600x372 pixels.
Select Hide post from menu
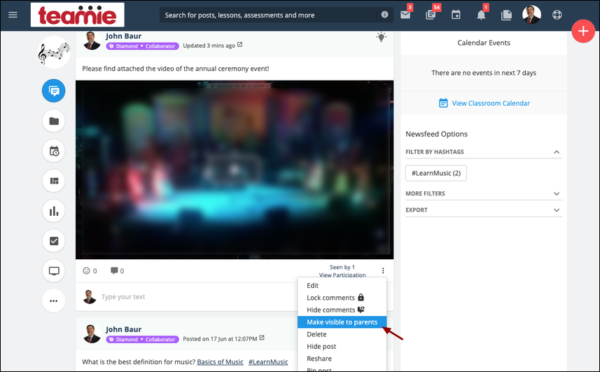click(342, 346)
